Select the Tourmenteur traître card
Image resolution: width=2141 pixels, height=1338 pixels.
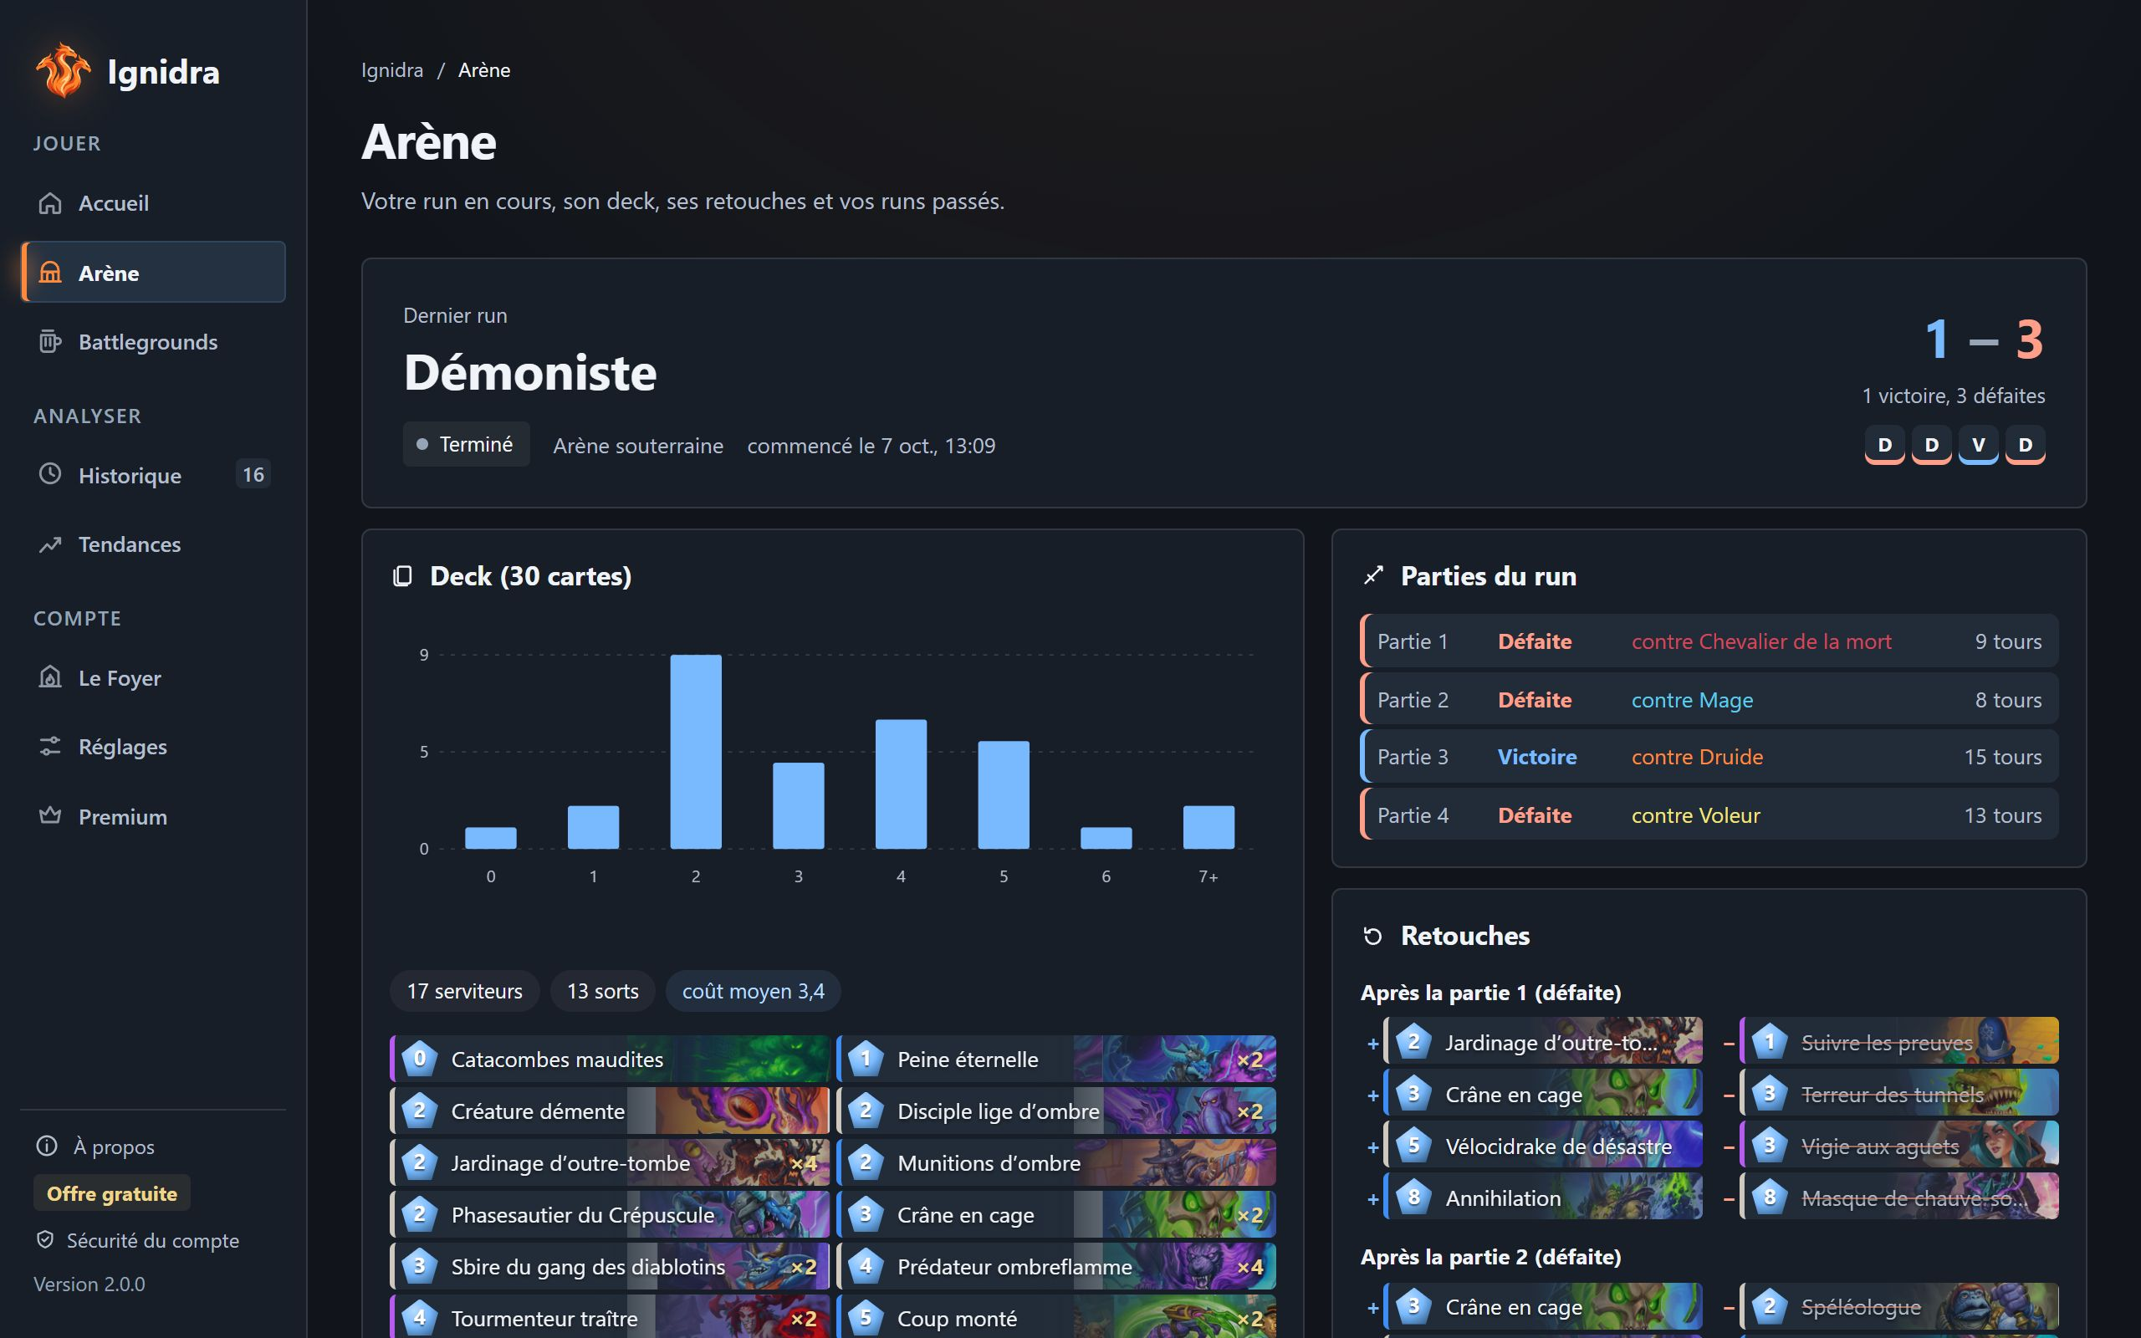pyautogui.click(x=610, y=1319)
